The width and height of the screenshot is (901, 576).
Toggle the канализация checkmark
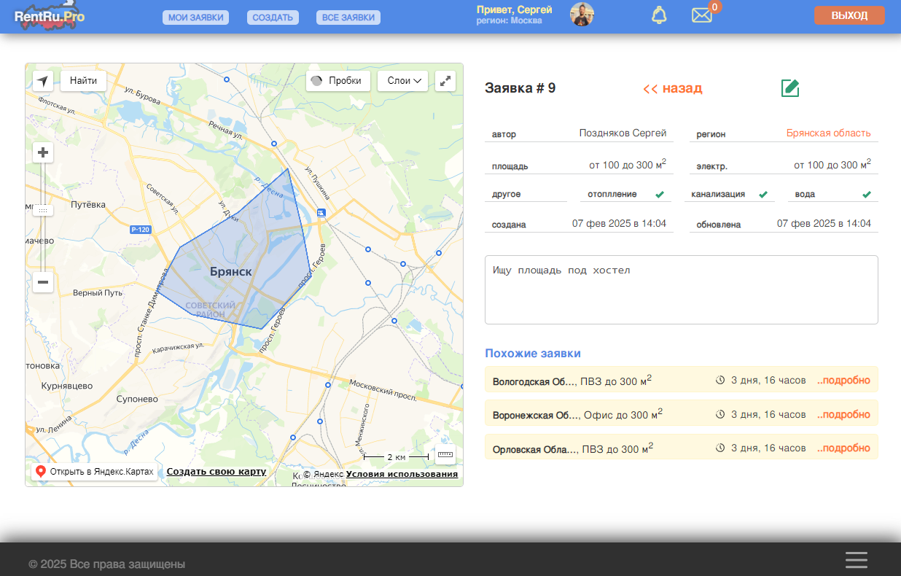click(x=763, y=195)
